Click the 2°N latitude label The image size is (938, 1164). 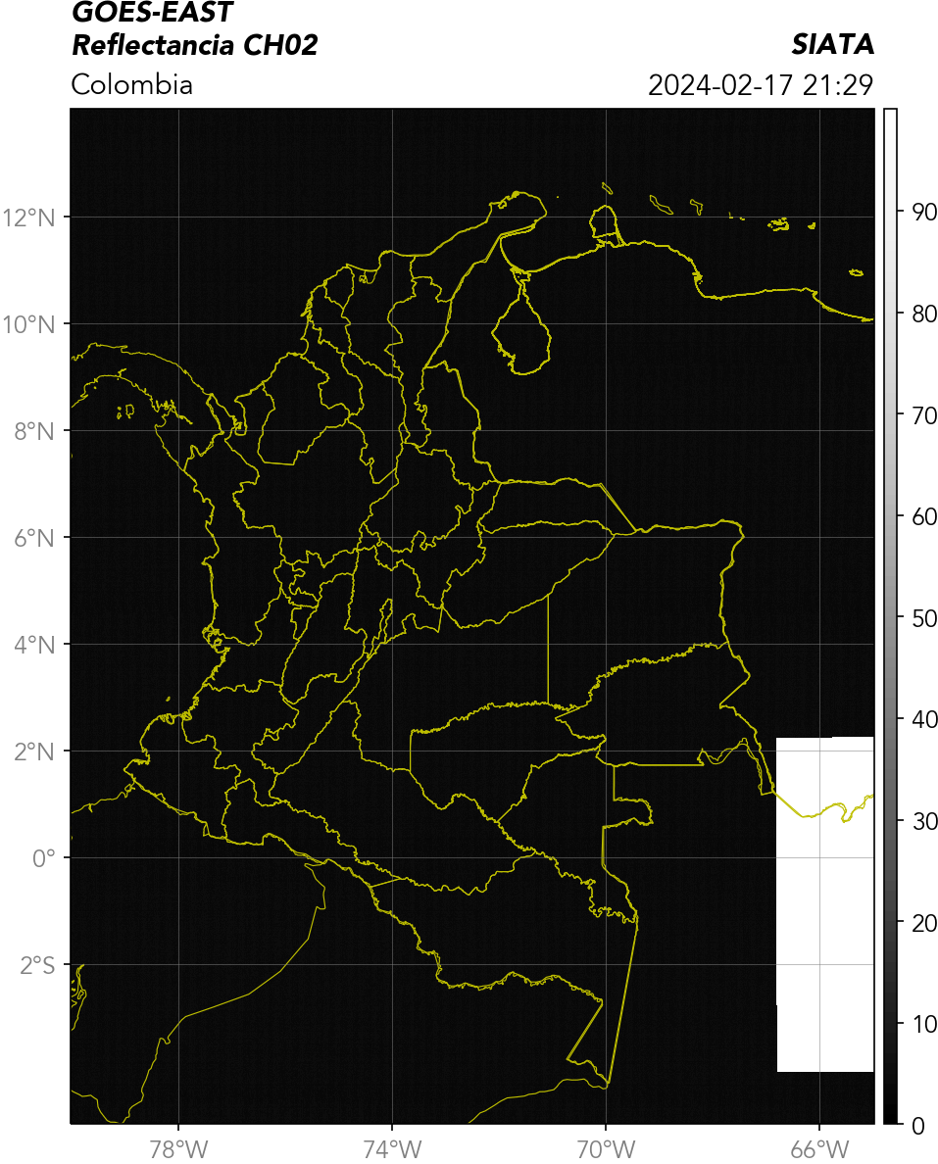click(x=35, y=752)
